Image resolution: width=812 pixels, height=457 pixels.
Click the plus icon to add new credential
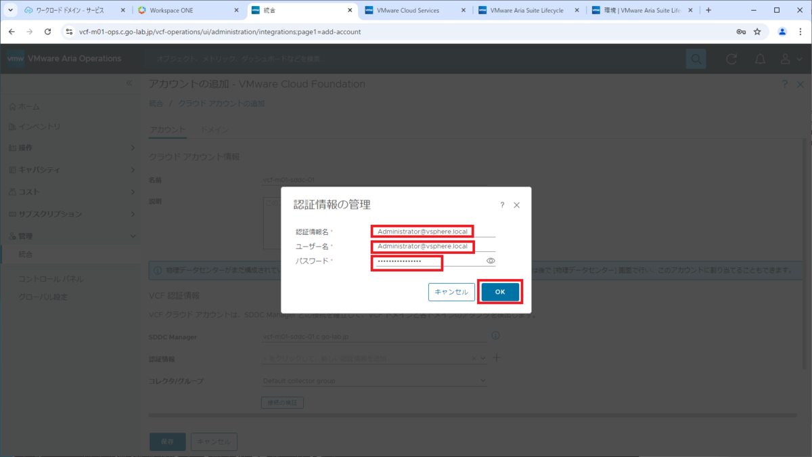[x=496, y=357]
